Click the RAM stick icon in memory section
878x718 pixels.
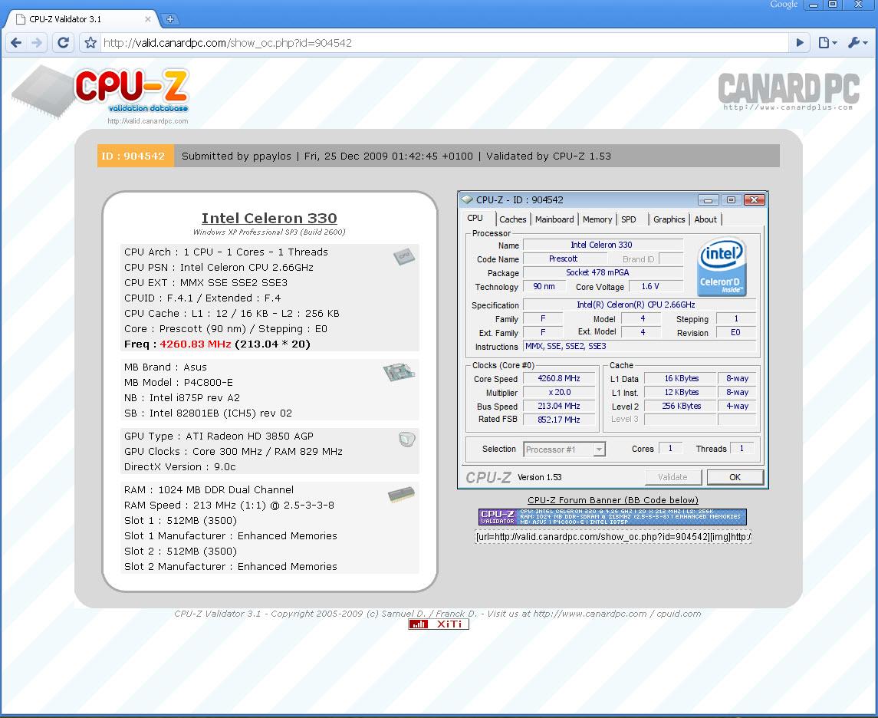click(x=401, y=495)
